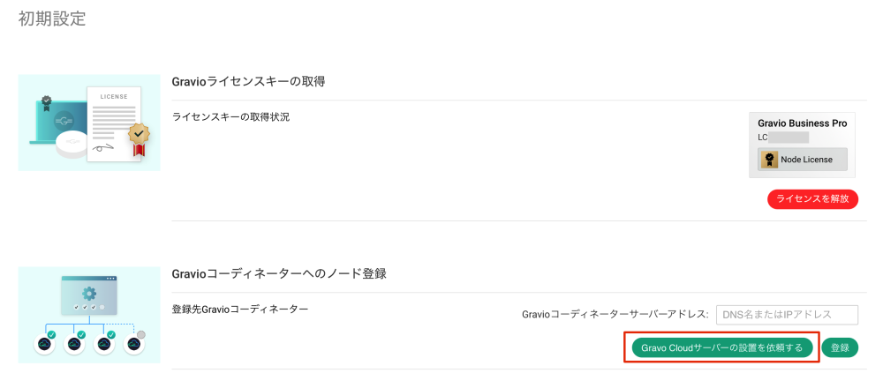This screenshot has width=883, height=388.
Task: Click the red ribbon on the license document
Action: (x=138, y=152)
